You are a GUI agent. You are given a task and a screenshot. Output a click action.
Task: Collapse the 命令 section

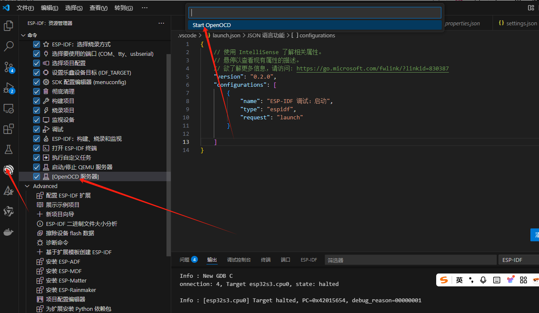click(x=23, y=35)
